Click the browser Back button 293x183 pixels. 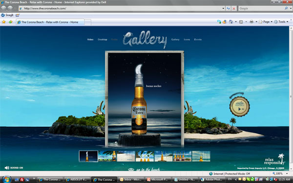pos(3,8)
